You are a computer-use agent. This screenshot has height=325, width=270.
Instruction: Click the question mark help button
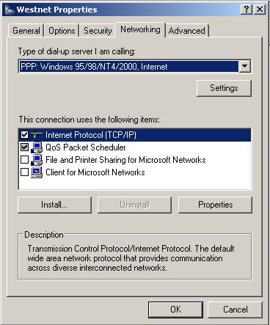(247, 10)
